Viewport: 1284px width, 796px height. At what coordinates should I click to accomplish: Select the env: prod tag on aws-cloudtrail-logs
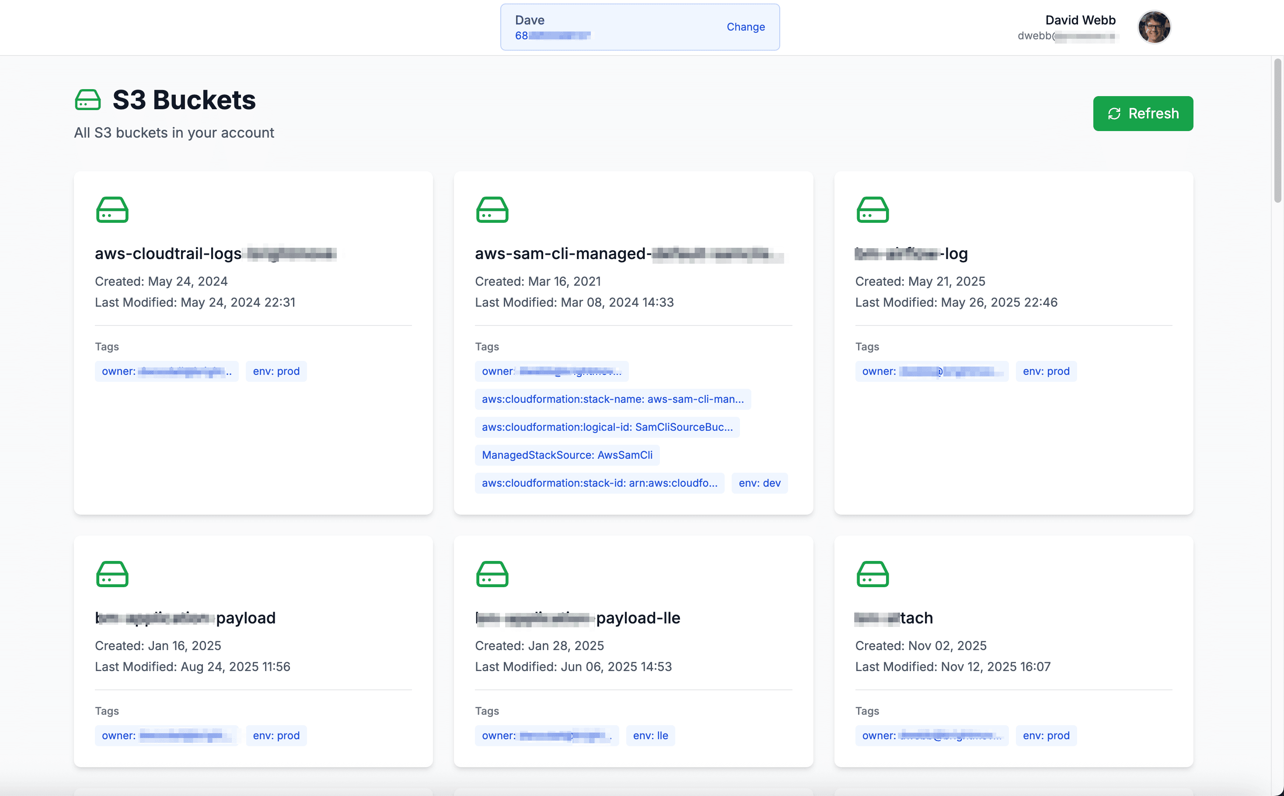[276, 371]
